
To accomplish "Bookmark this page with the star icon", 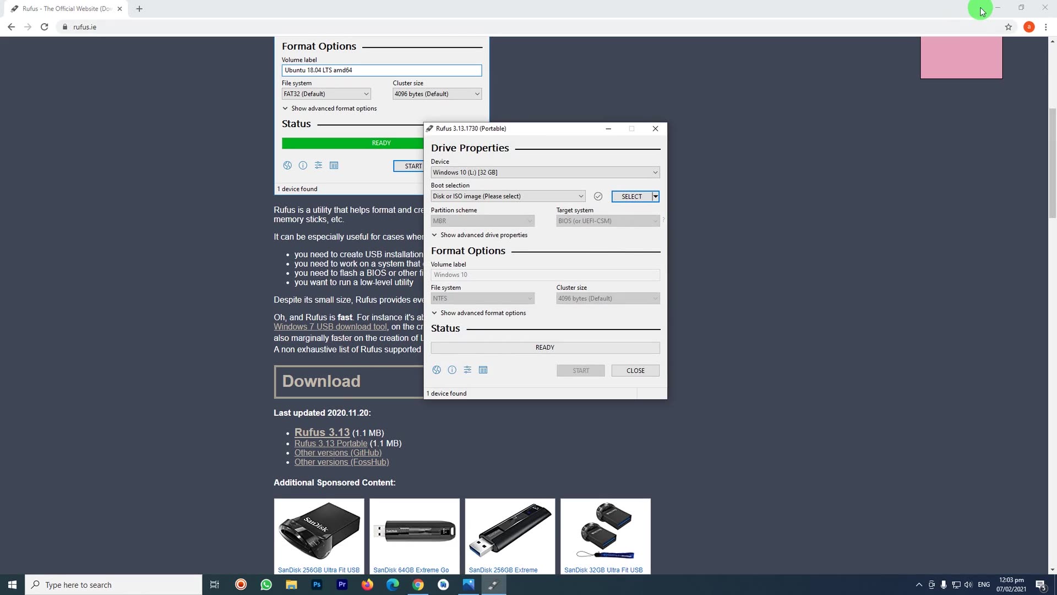I will coord(1008,27).
